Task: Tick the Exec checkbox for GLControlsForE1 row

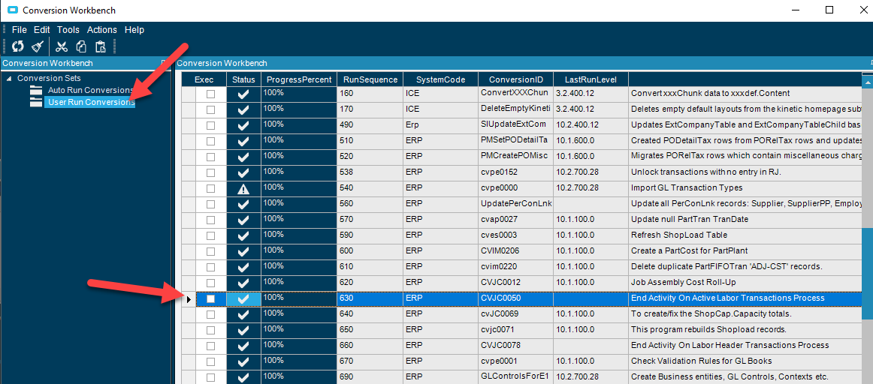Action: tap(210, 377)
